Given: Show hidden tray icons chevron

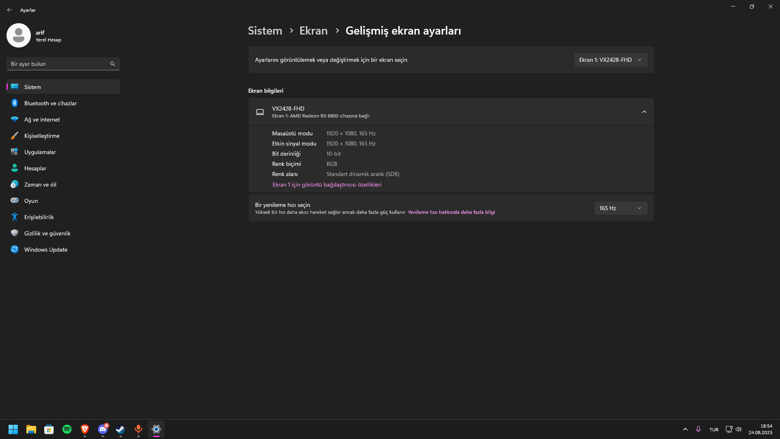Looking at the screenshot, I should [685, 429].
